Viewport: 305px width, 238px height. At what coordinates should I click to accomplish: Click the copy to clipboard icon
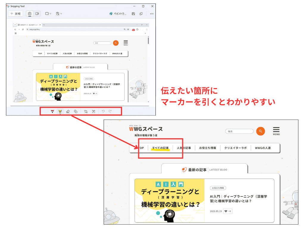tap(141, 14)
